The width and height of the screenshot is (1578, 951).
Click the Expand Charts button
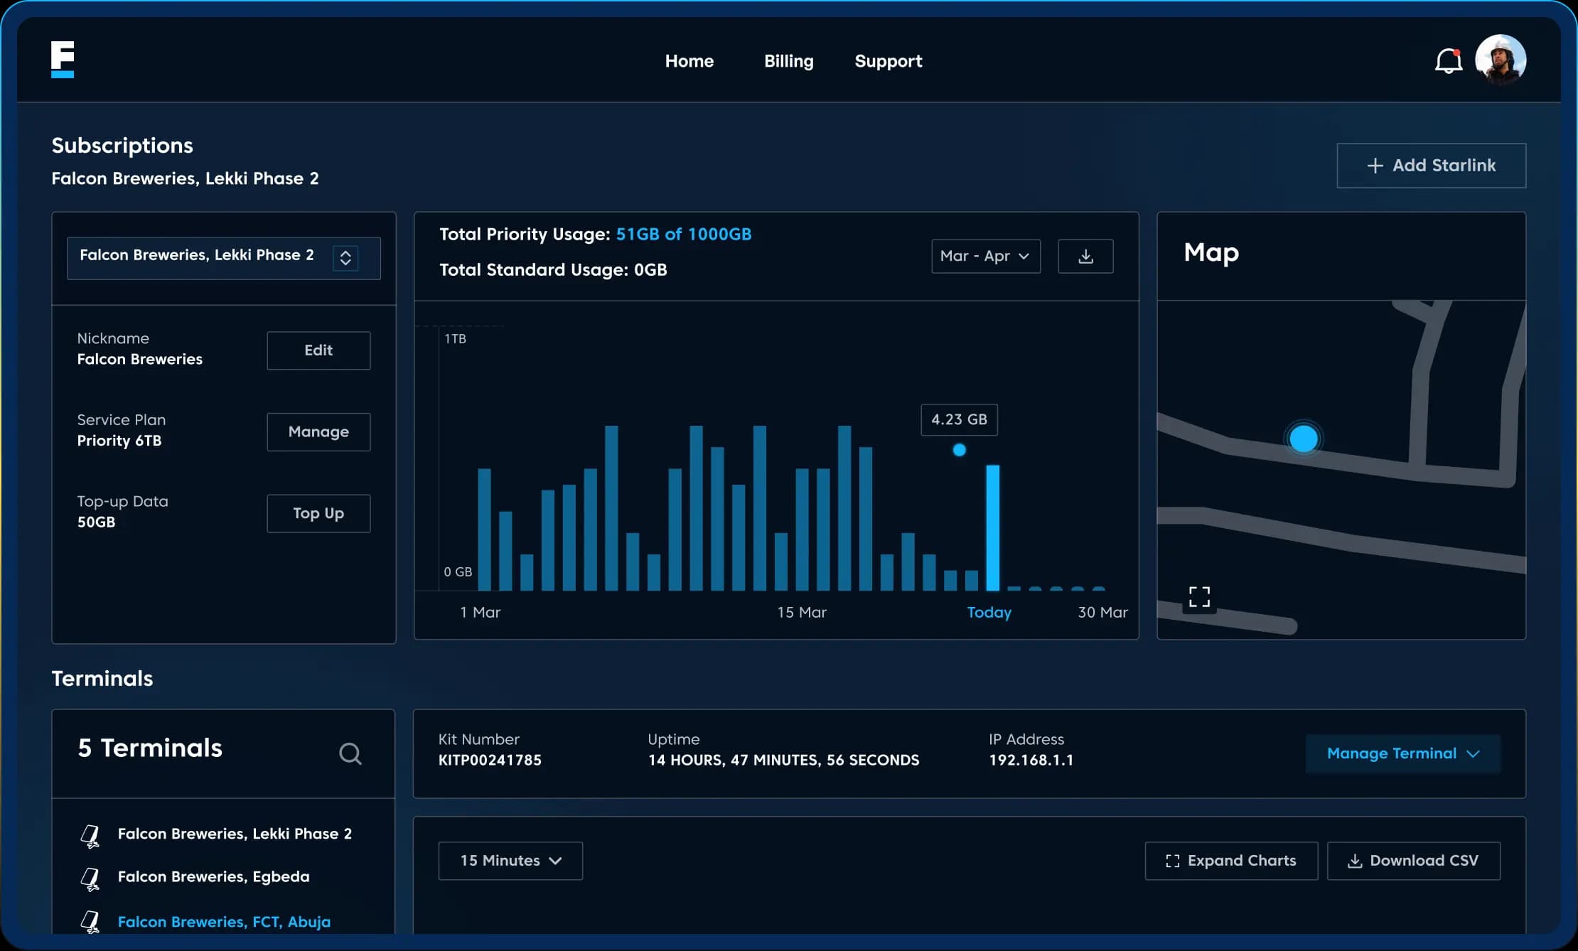(1231, 861)
